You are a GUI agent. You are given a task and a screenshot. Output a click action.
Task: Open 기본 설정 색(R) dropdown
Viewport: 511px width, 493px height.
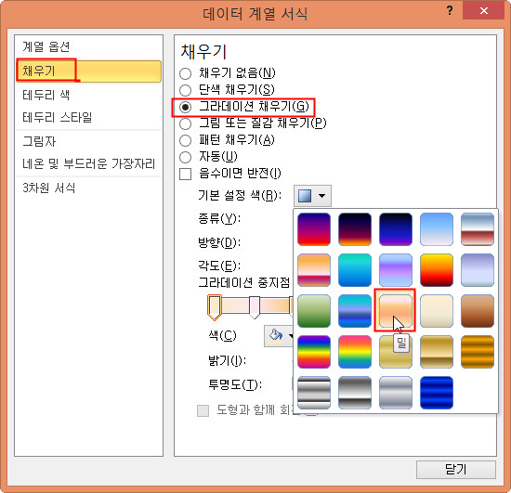click(x=312, y=196)
